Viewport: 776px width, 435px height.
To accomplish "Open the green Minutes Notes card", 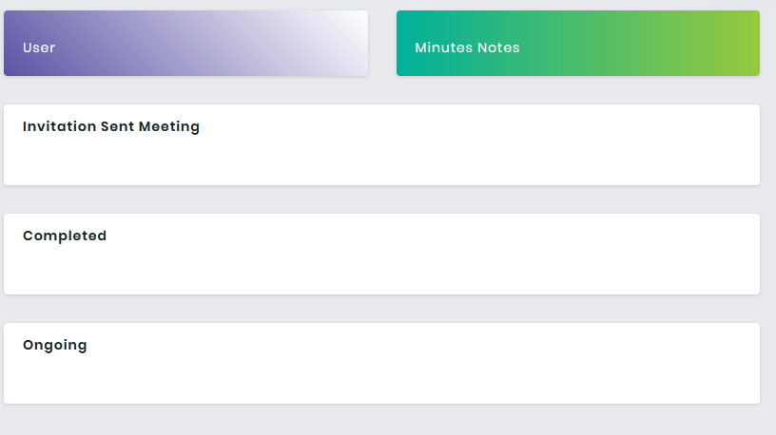I will [578, 44].
